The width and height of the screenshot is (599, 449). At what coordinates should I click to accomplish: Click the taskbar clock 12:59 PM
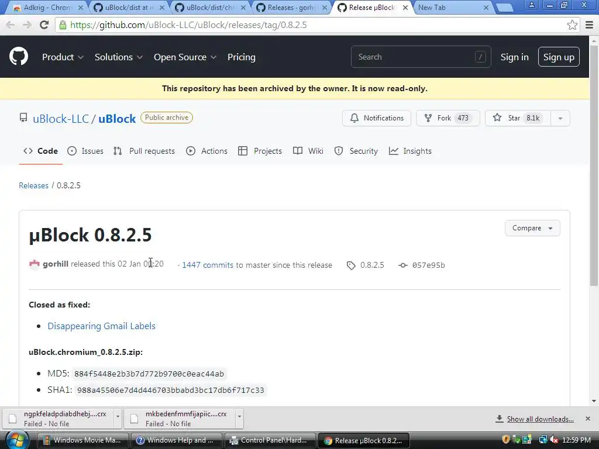(576, 440)
